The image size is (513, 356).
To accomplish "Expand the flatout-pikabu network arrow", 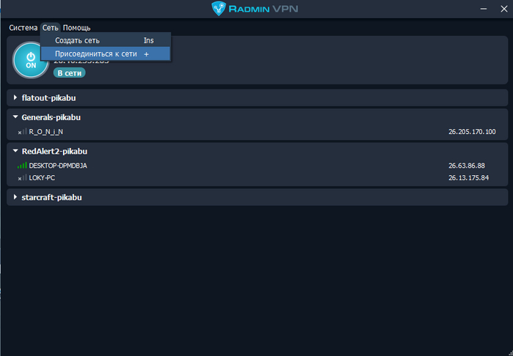I will 15,97.
